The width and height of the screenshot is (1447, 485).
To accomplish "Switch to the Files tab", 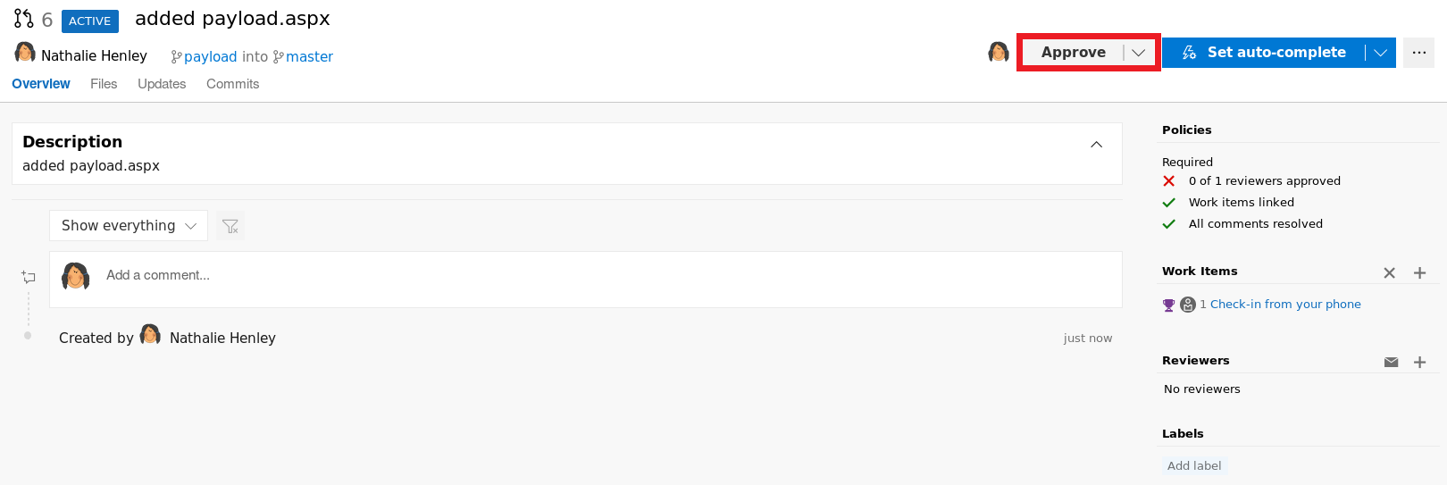I will pos(104,84).
